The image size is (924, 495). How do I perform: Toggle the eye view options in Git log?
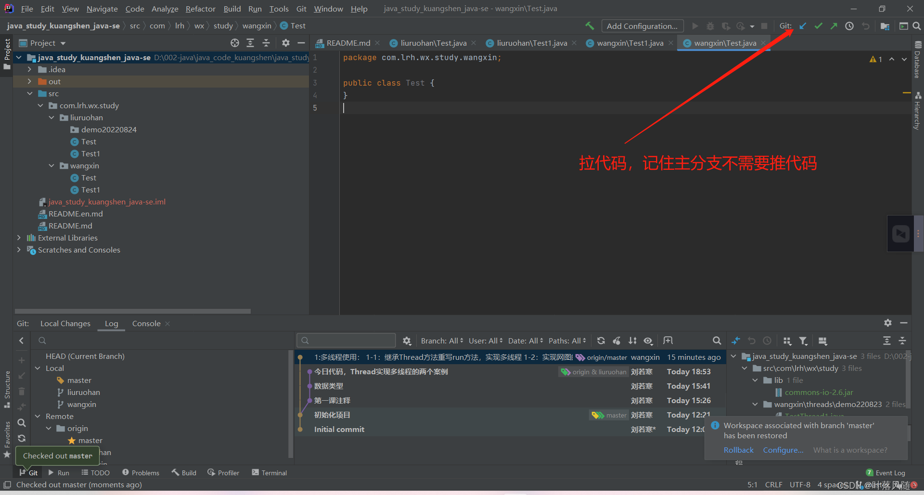tap(648, 341)
